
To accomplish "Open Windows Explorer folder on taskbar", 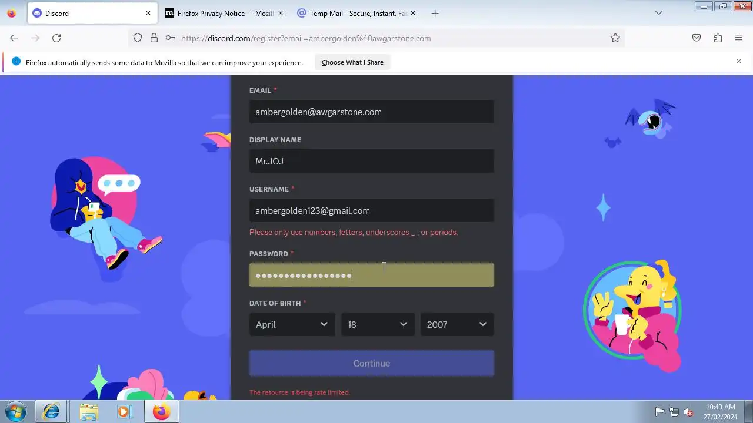I will click(89, 412).
